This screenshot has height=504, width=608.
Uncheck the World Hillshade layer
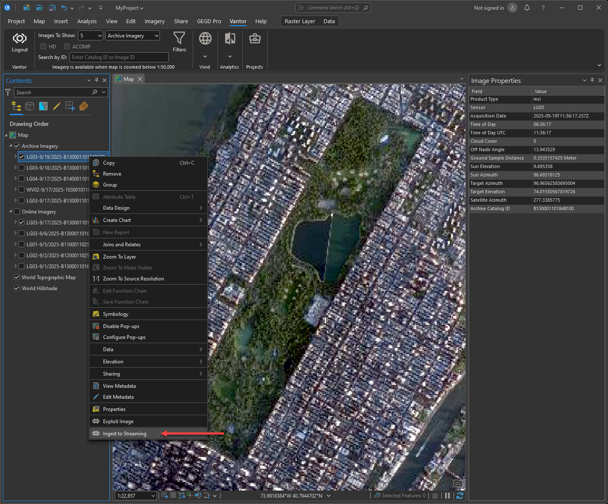(17, 288)
